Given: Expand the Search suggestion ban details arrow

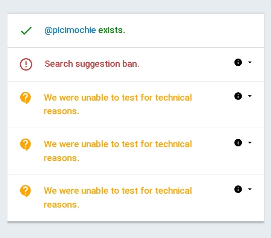Looking at the screenshot, I should [x=250, y=62].
